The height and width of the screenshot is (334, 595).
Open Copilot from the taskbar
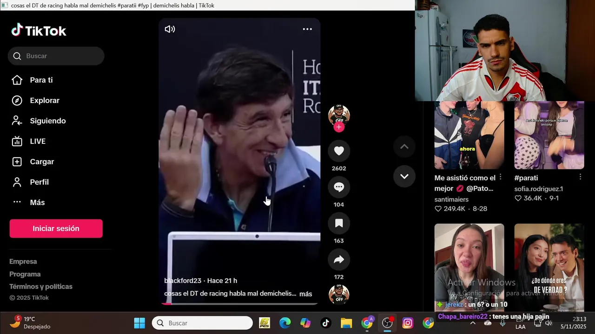point(305,323)
